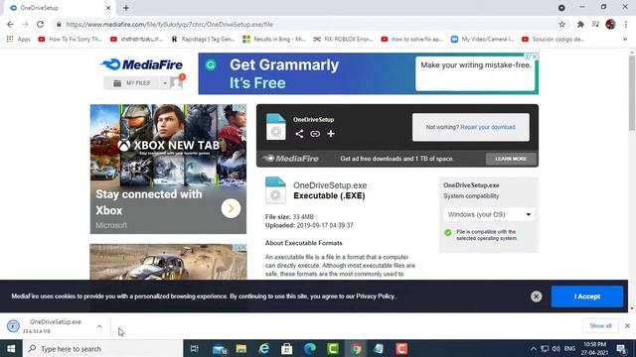
Task: Click the share icon for OneDriveSetup
Action: pyautogui.click(x=299, y=134)
